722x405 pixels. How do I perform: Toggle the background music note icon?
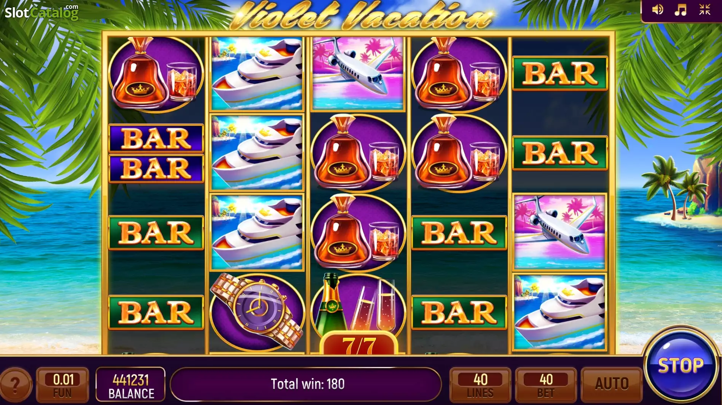tap(681, 10)
